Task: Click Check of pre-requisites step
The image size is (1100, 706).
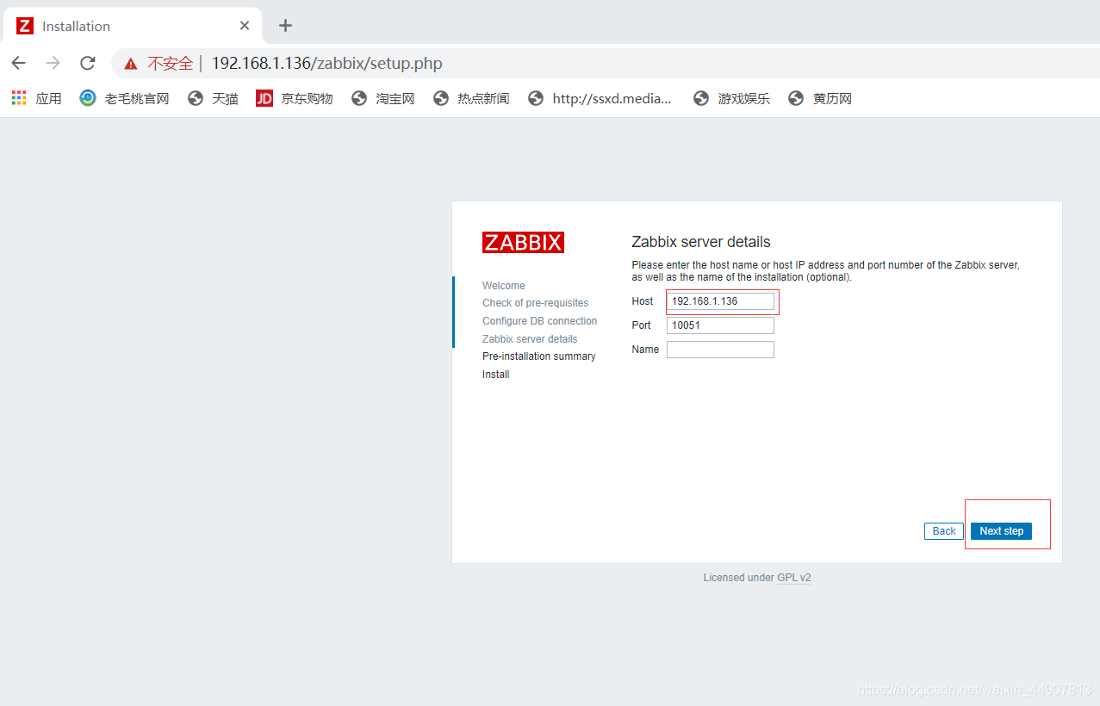Action: click(x=536, y=303)
